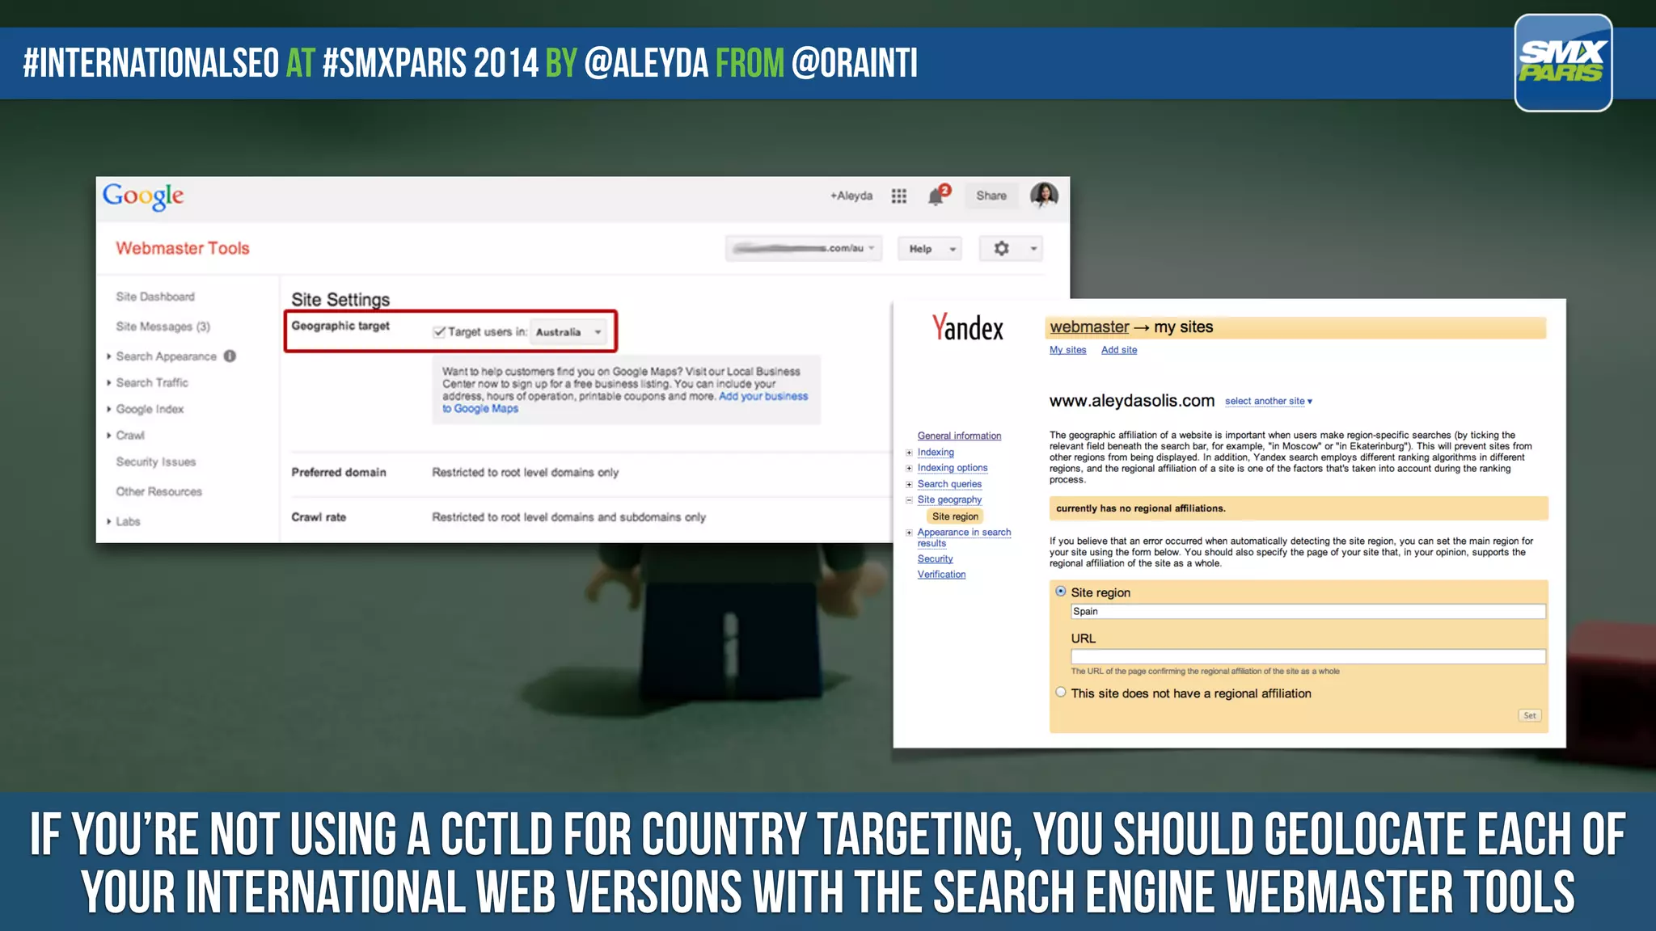This screenshot has height=931, width=1656.
Task: Click the SMX Paris logo
Action: click(1563, 62)
